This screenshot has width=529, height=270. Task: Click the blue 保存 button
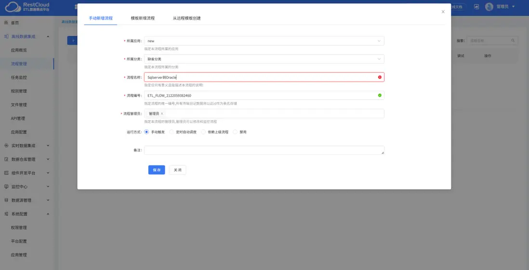coord(157,170)
